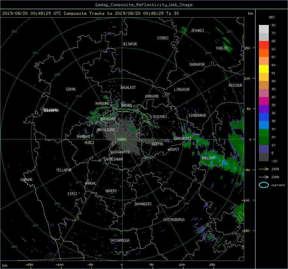Click the km unit label at top right

tap(250, 13)
